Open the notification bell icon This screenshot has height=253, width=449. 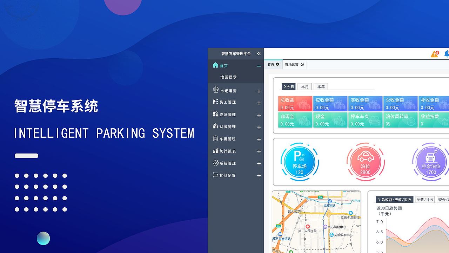tap(447, 54)
